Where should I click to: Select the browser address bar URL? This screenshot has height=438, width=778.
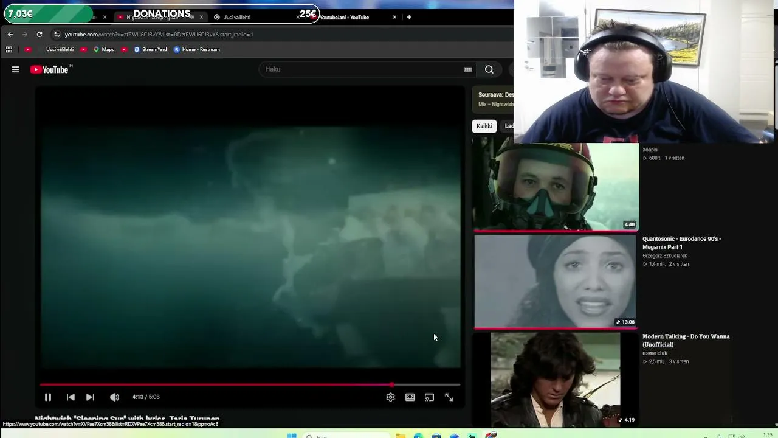point(159,35)
